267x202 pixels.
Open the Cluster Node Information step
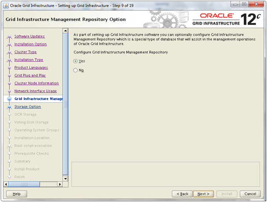coord(37,83)
